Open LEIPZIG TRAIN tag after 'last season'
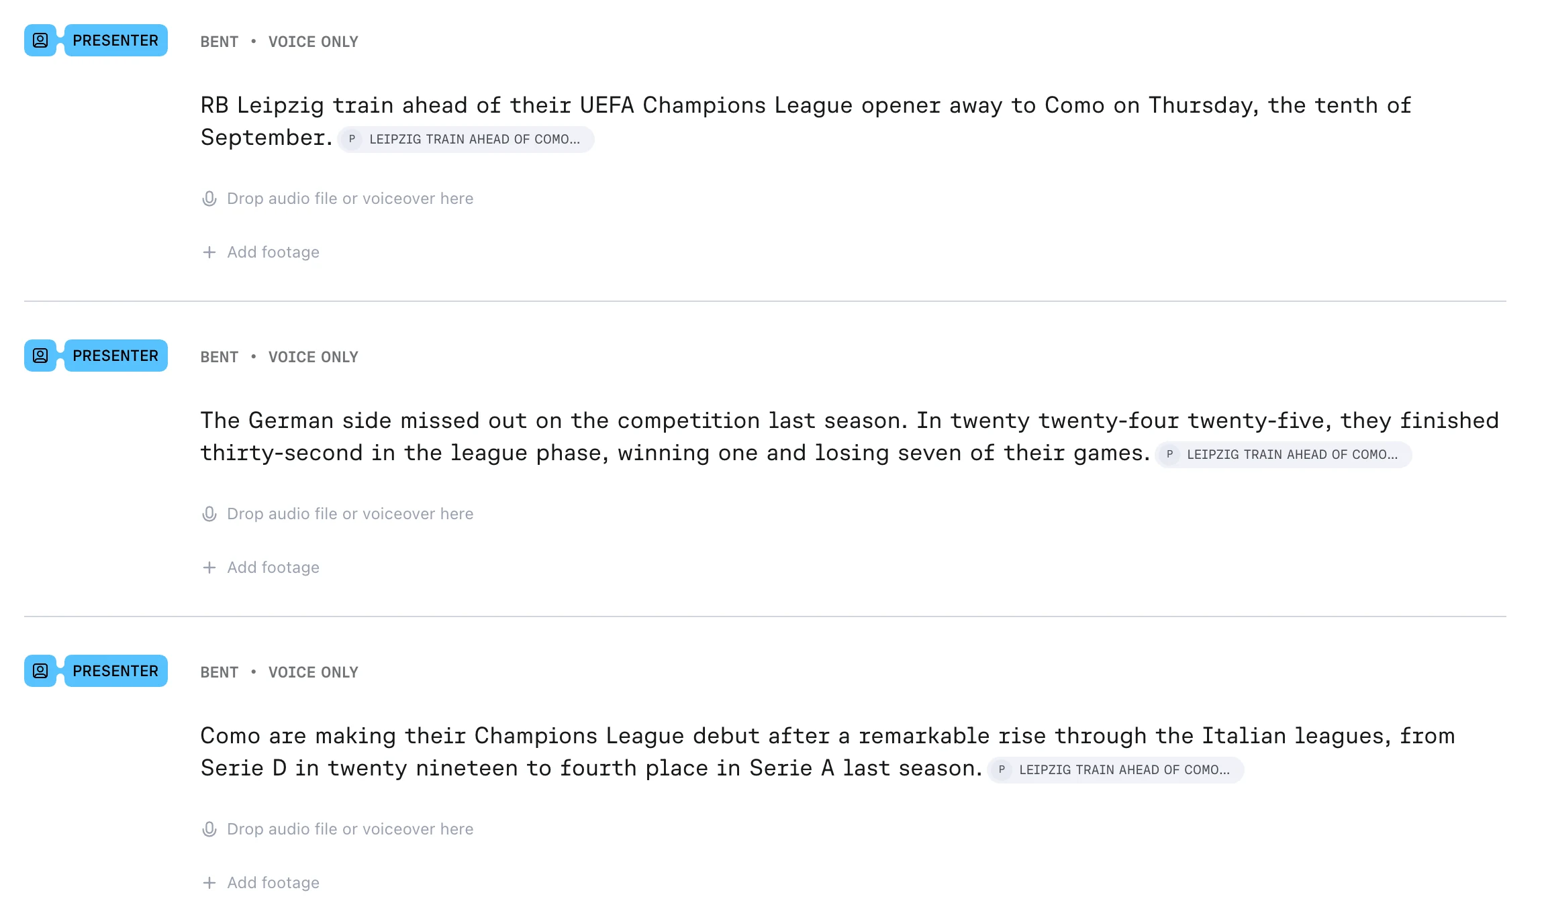 click(x=1116, y=770)
